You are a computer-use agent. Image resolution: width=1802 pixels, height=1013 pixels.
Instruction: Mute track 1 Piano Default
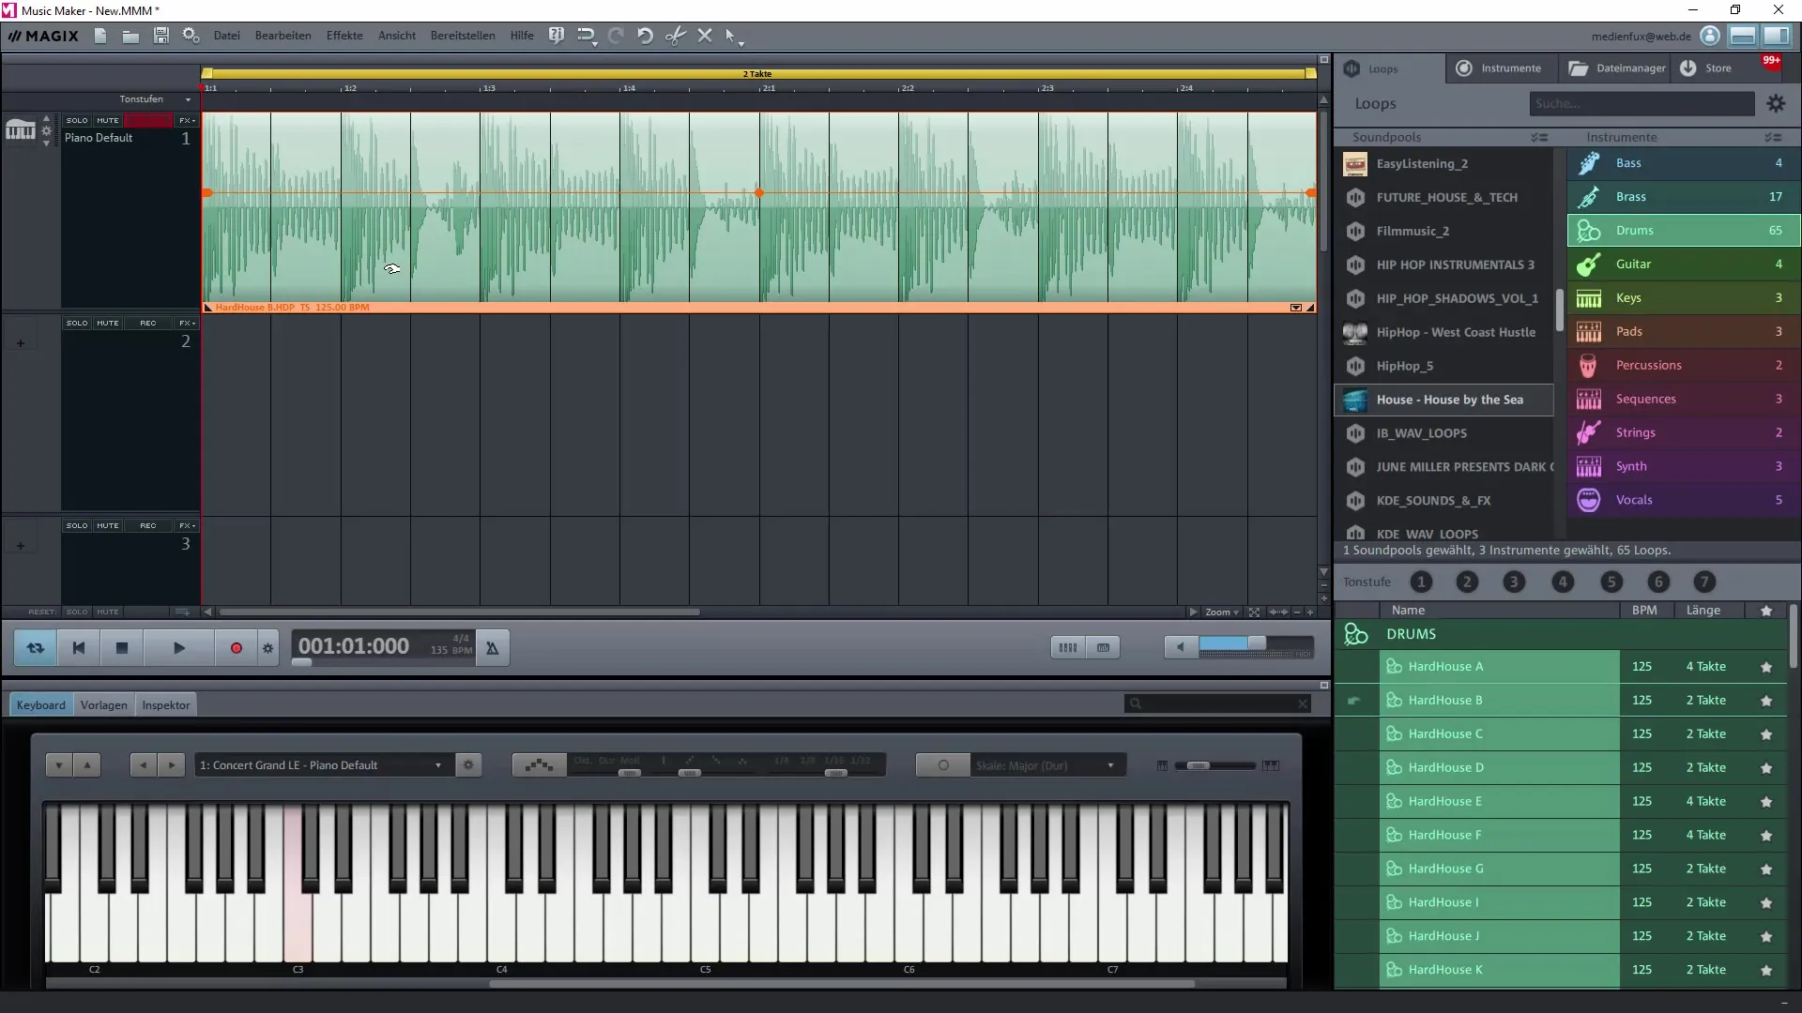click(x=108, y=120)
